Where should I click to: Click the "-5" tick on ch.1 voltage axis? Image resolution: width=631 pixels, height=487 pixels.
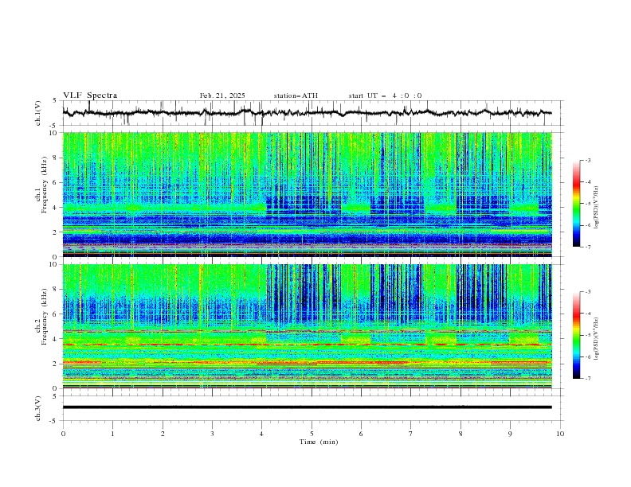pyautogui.click(x=54, y=126)
